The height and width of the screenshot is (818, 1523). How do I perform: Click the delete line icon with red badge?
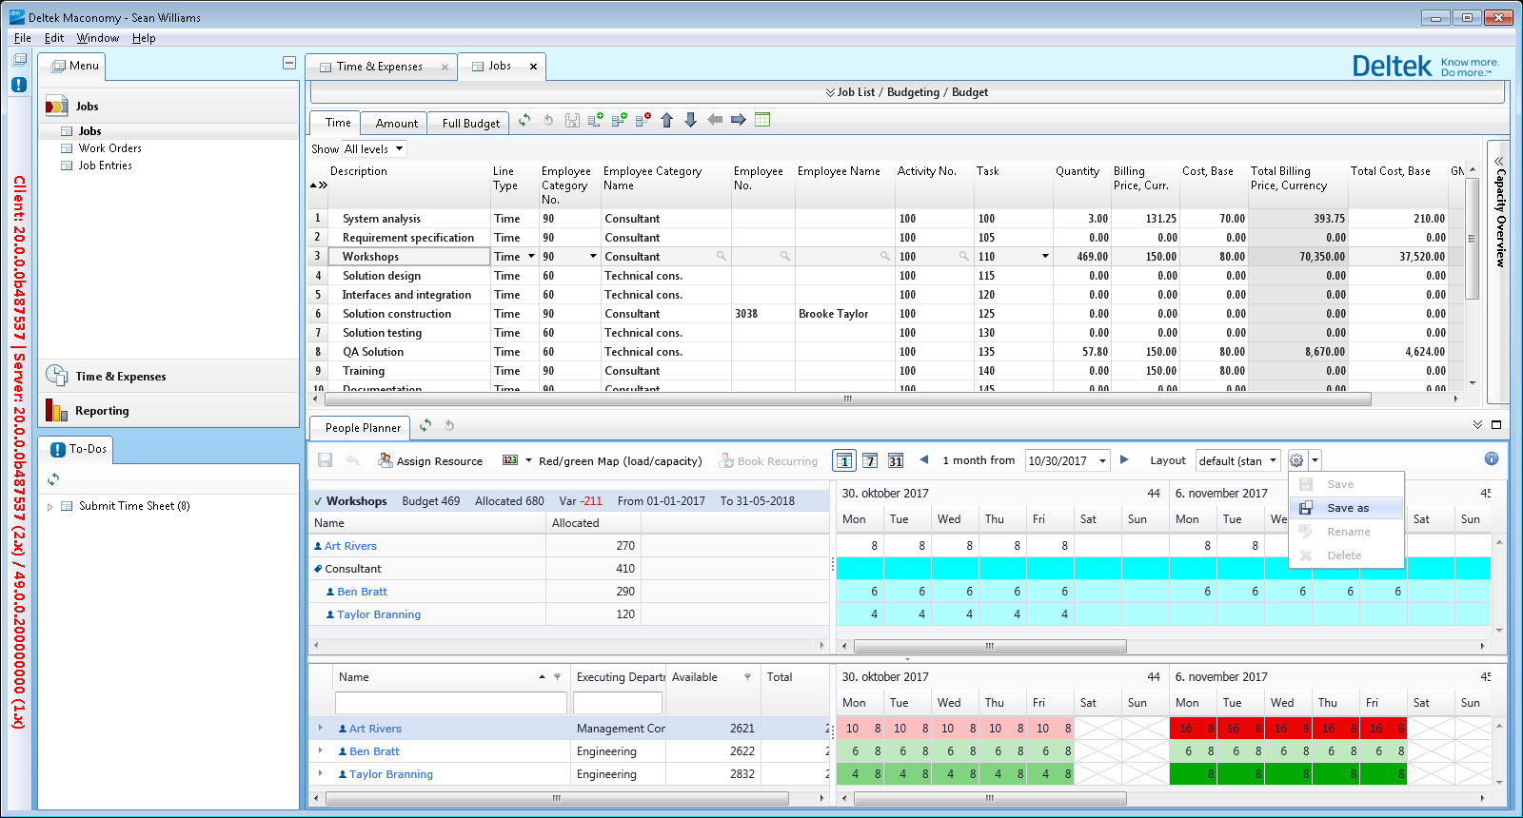(643, 121)
